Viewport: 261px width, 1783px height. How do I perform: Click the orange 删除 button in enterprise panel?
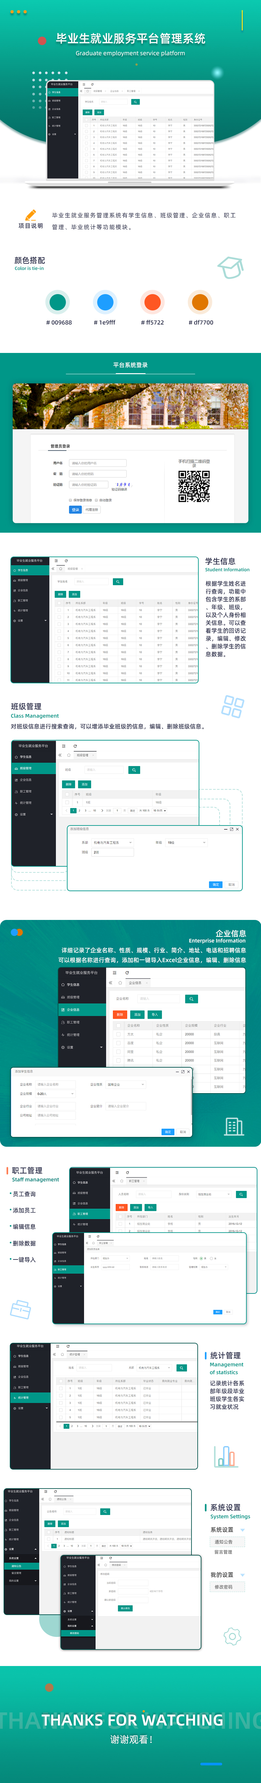(x=120, y=1014)
